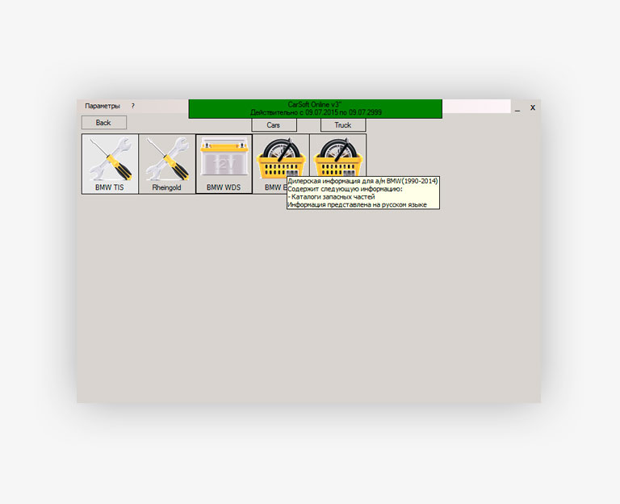Click the yellow tooltip about BMW parts catalogs
Image resolution: width=620 pixels, height=504 pixels.
pyautogui.click(x=362, y=193)
